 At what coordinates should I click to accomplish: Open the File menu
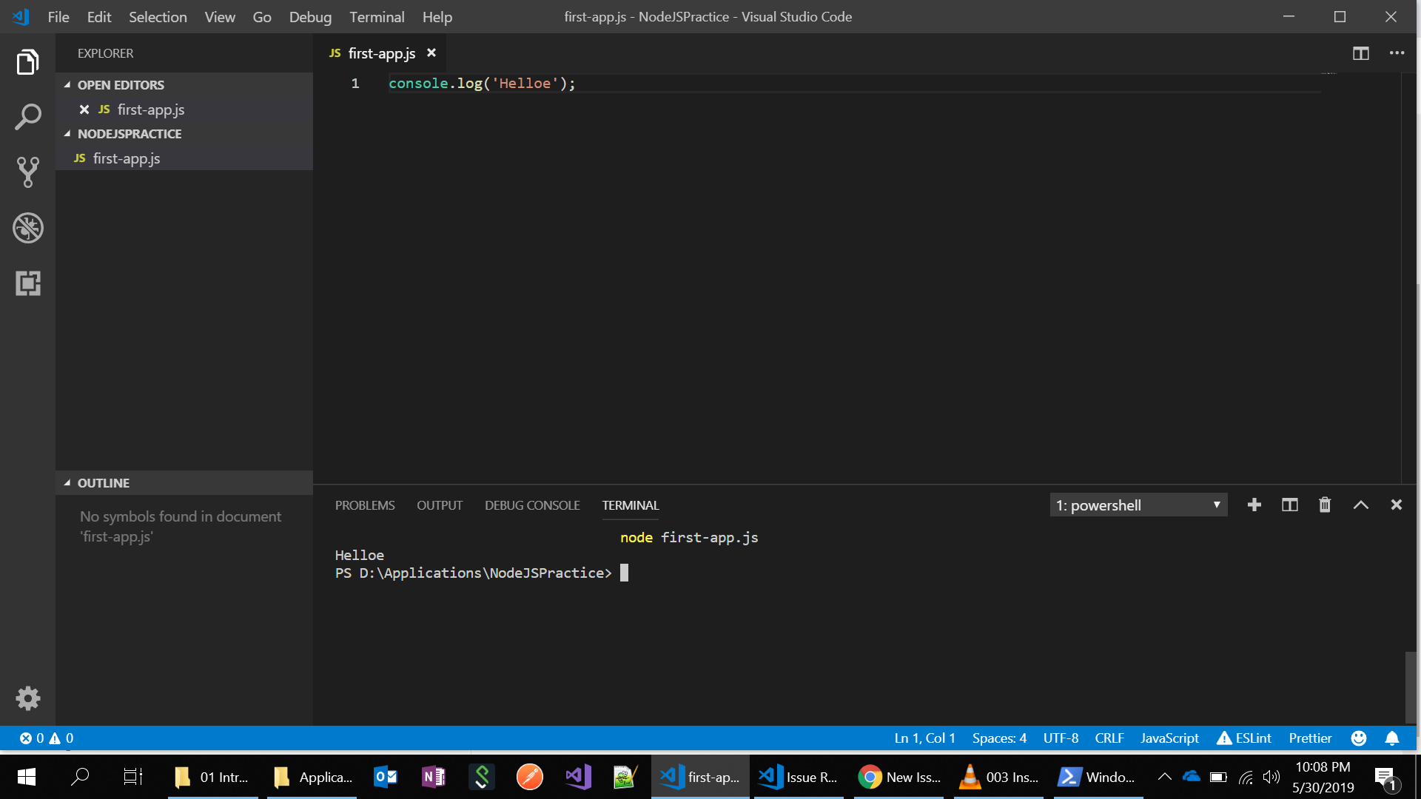[x=58, y=16]
